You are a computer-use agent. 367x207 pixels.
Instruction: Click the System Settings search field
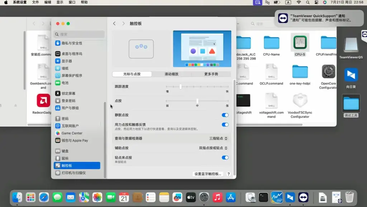pos(79,34)
